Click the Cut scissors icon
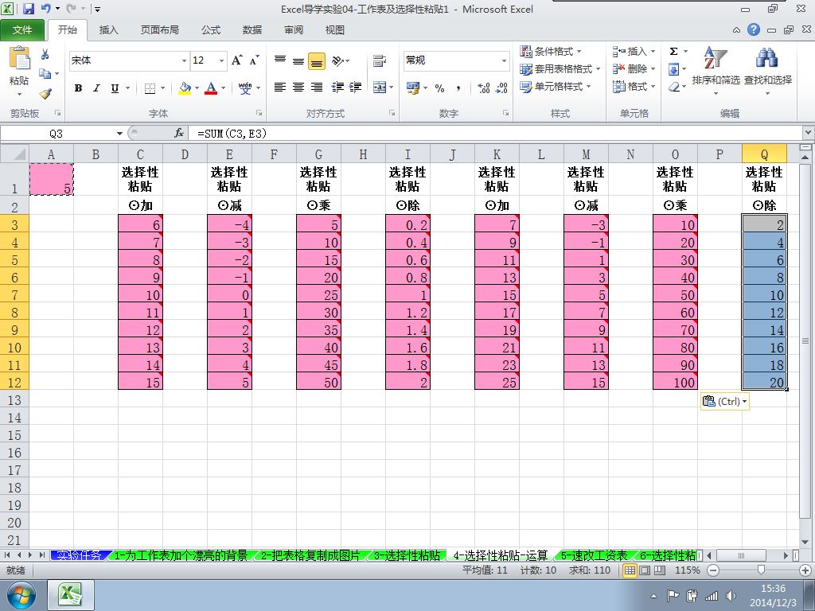The image size is (815, 611). tap(45, 55)
